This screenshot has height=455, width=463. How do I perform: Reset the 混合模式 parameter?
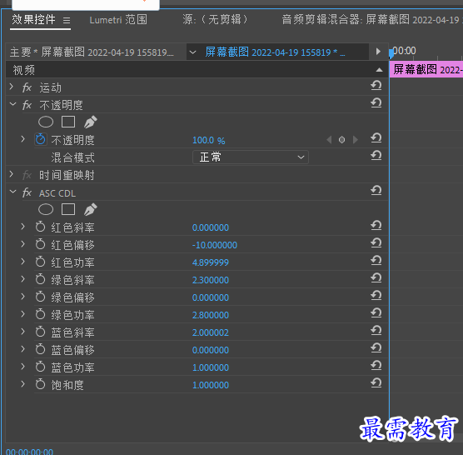376,155
